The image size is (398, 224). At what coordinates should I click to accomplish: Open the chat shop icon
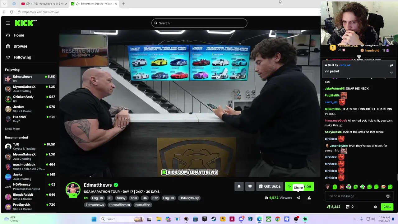(348, 207)
